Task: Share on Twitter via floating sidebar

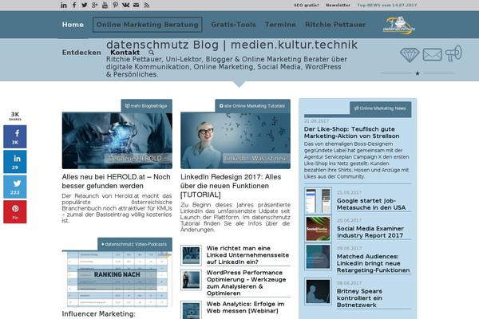Action: pyautogui.click(x=15, y=187)
